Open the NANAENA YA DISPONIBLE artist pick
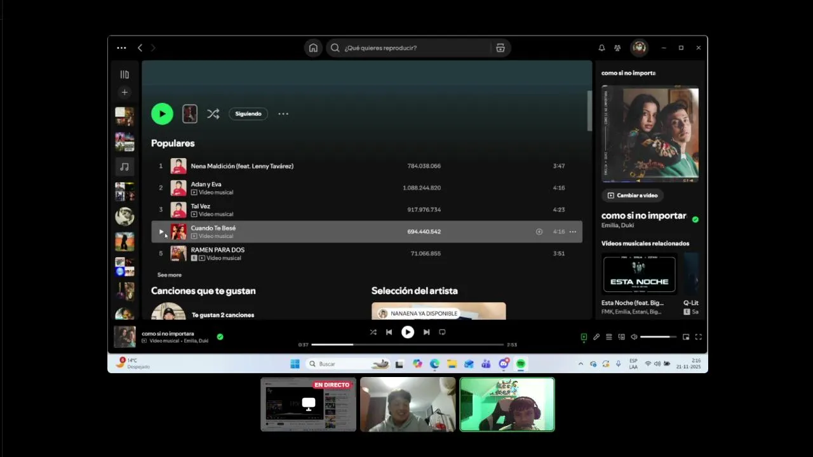This screenshot has height=457, width=813. 438,311
